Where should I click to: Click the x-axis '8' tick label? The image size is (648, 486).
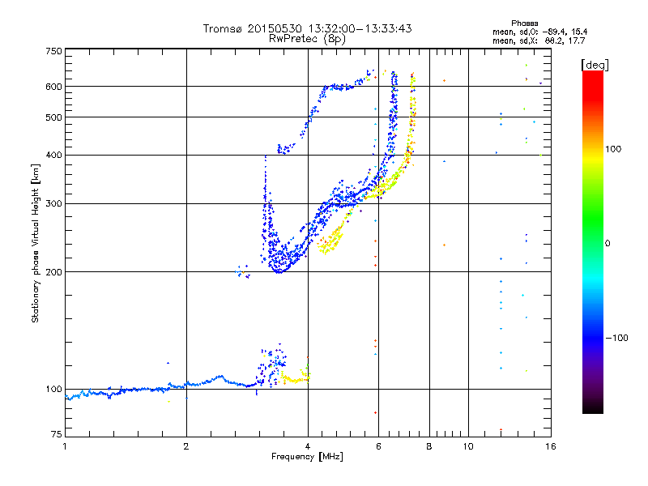tap(429, 446)
